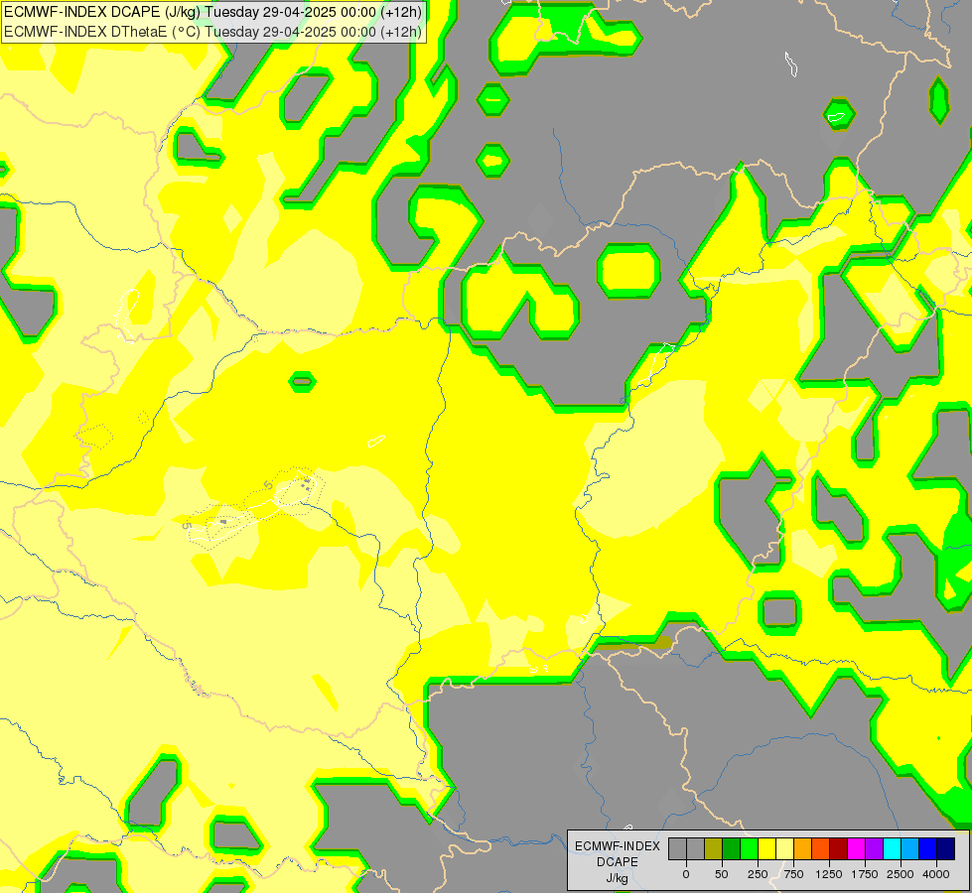Click the legend value 0
This screenshot has width=972, height=893.
point(686,874)
